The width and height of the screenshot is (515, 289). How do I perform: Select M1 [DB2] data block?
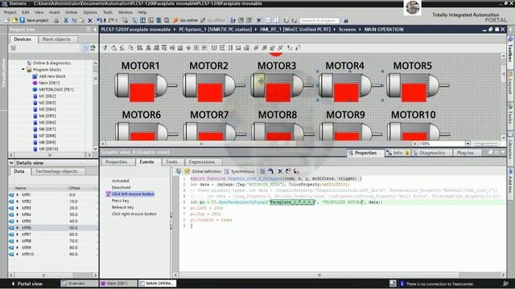tap(47, 96)
